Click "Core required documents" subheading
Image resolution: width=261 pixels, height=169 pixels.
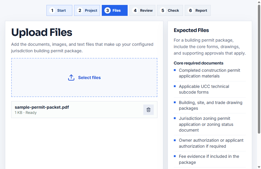(198, 63)
